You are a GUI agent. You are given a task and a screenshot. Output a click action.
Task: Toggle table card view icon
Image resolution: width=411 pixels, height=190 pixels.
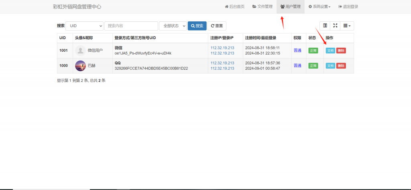click(x=325, y=26)
